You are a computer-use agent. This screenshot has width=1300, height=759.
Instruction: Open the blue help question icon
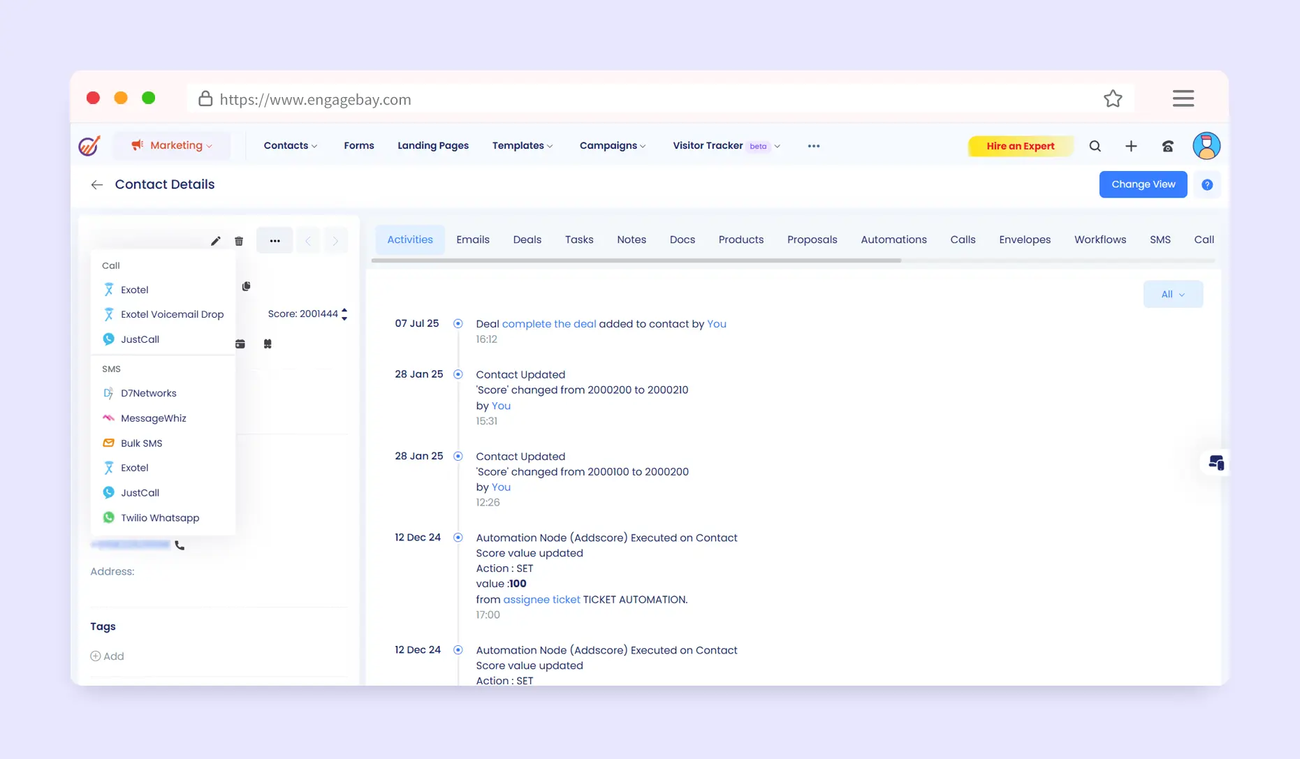click(x=1206, y=185)
